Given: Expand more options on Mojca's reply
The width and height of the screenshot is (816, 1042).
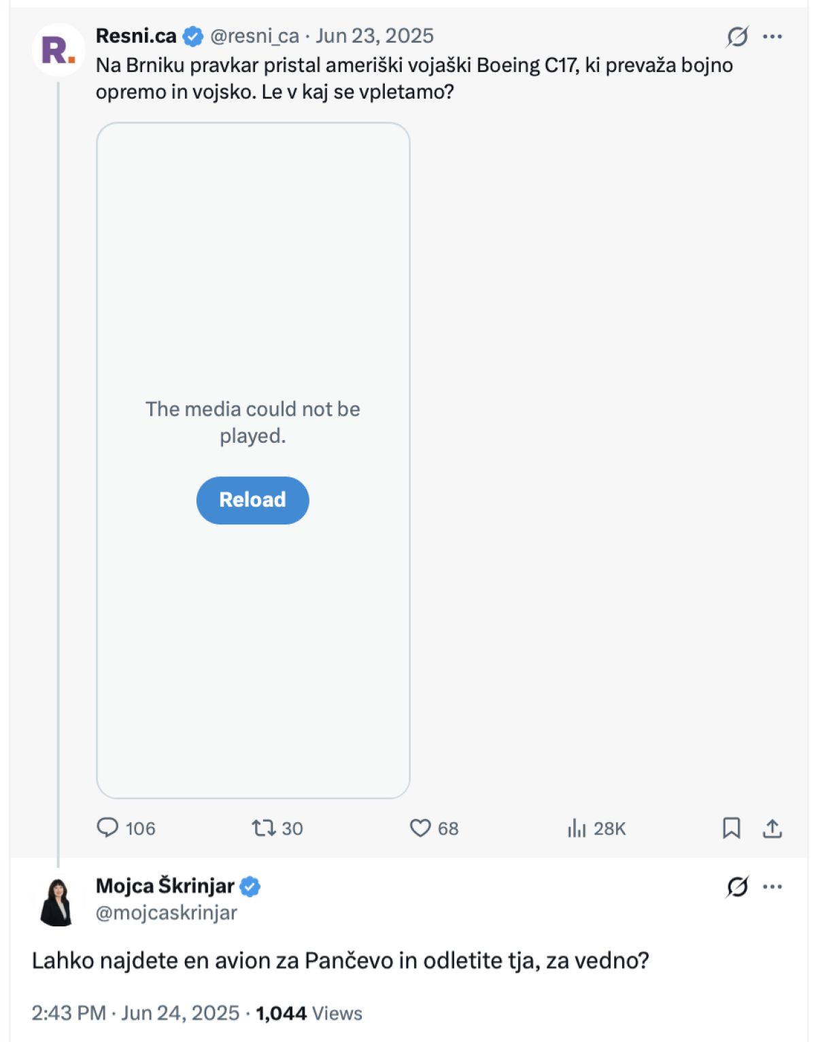Looking at the screenshot, I should 772,886.
